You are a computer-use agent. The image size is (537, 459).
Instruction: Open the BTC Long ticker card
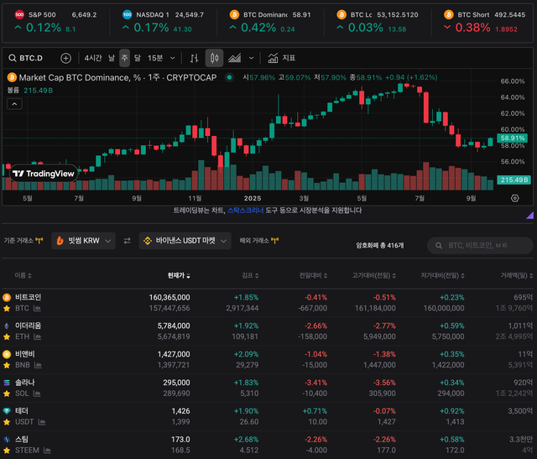tap(378, 23)
